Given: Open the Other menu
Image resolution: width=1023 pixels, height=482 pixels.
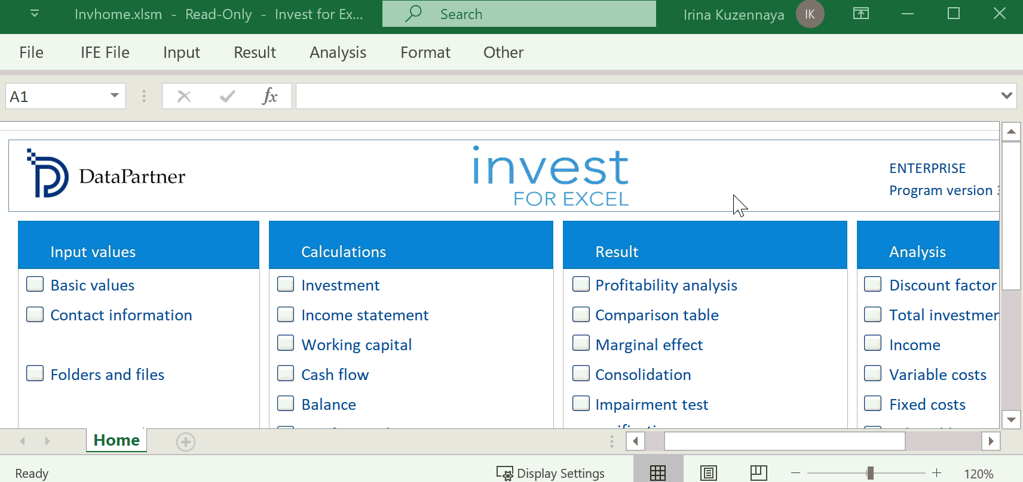Looking at the screenshot, I should click(503, 52).
